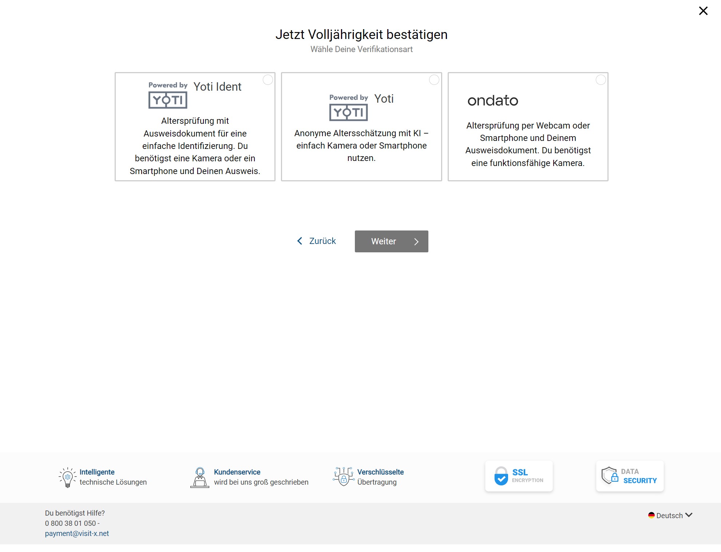This screenshot has width=721, height=552.
Task: Select the anonyme Altersschätzung Yoti option
Action: click(x=435, y=80)
